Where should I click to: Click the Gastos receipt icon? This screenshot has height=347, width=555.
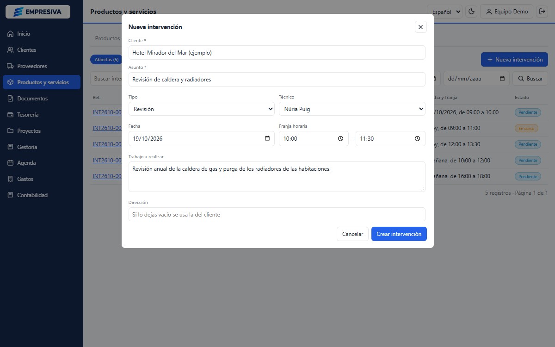pyautogui.click(x=10, y=179)
